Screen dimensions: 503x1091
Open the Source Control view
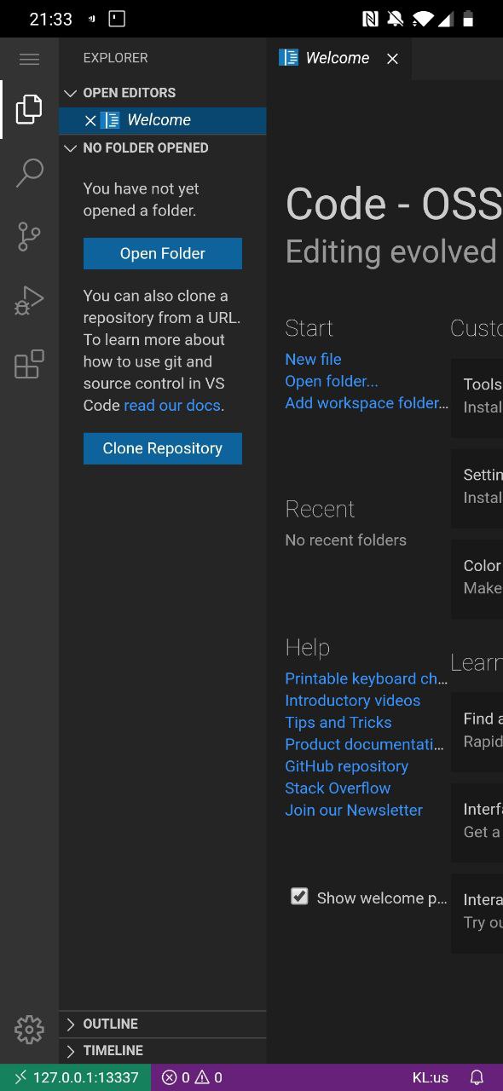[29, 237]
